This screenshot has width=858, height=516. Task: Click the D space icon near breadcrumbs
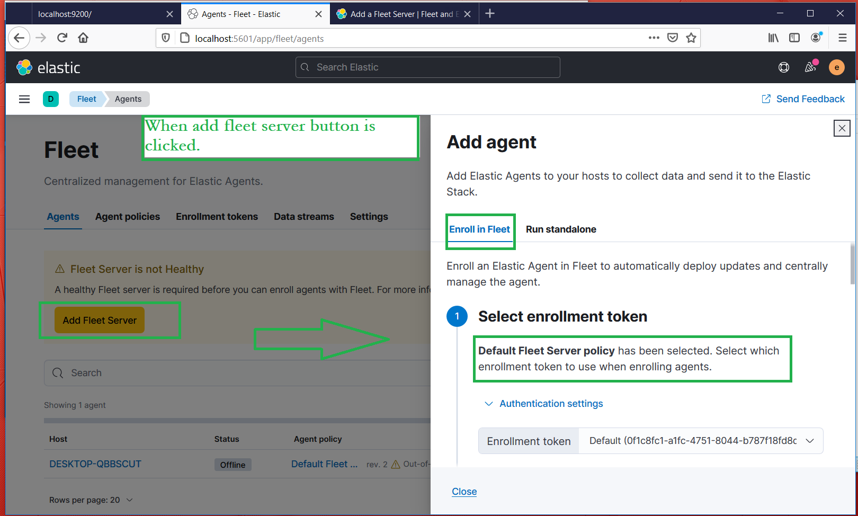point(51,99)
